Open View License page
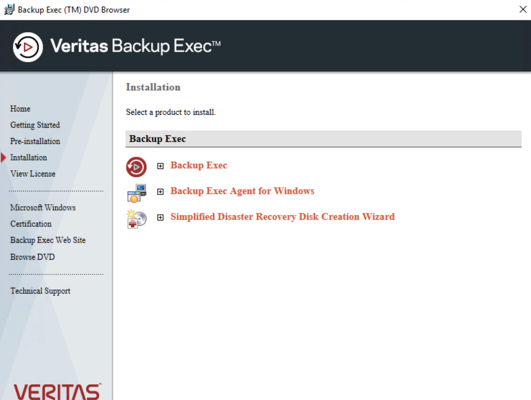Image resolution: width=531 pixels, height=400 pixels. coord(33,174)
